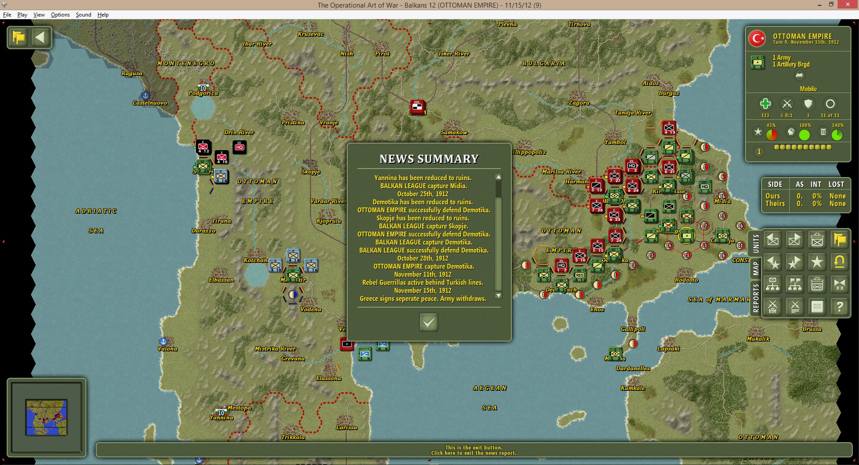
Task: Click the yellow double-flags icon in Units panel
Action: coord(839,240)
